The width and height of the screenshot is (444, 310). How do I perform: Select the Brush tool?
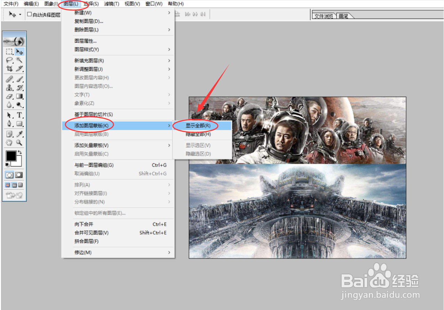pyautogui.click(x=19, y=79)
